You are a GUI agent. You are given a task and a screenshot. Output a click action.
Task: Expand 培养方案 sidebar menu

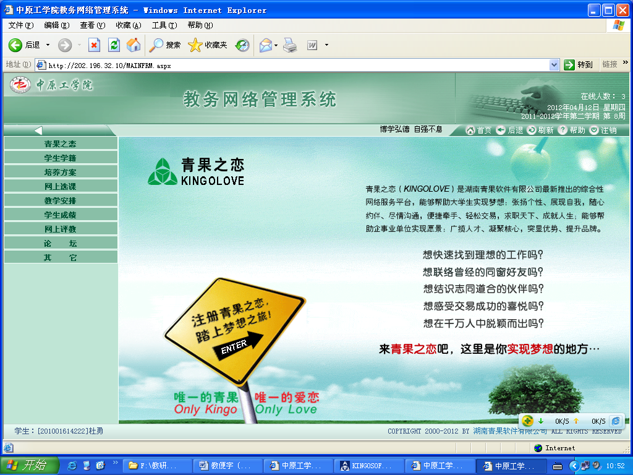coord(61,172)
